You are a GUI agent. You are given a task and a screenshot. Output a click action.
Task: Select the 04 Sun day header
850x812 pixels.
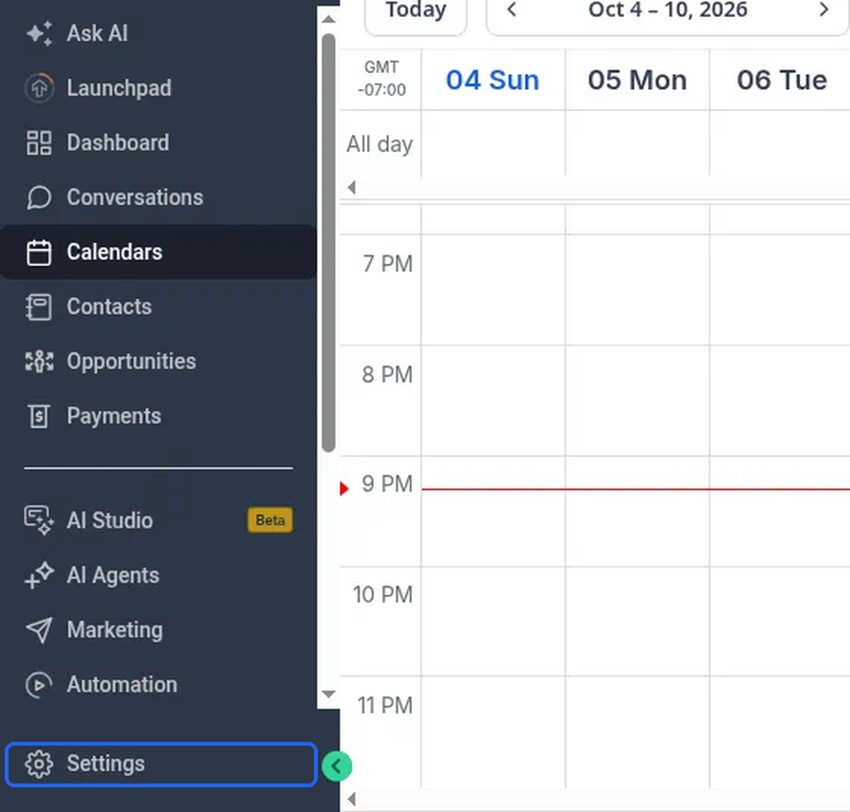click(492, 81)
